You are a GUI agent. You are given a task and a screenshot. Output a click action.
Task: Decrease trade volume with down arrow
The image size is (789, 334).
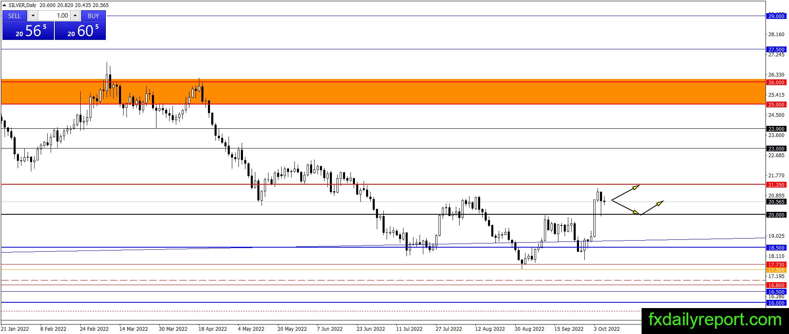coord(33,16)
